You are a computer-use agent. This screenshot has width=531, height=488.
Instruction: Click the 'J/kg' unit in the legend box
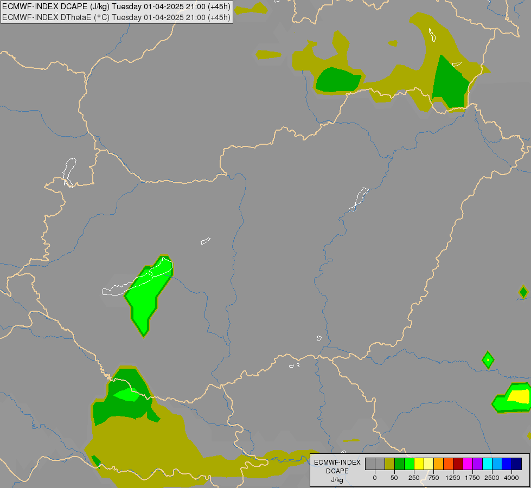pos(337,480)
